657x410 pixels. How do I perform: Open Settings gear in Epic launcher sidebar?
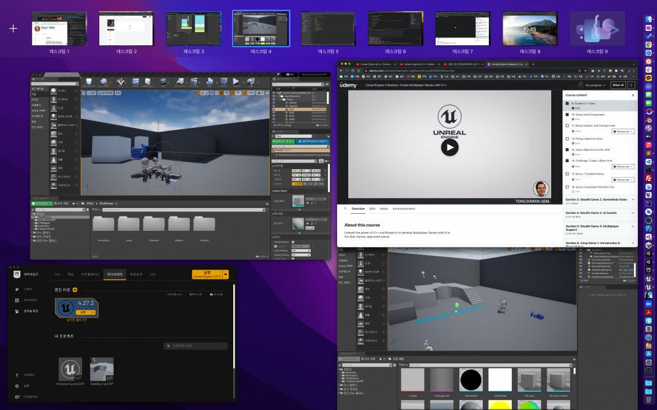[17, 386]
